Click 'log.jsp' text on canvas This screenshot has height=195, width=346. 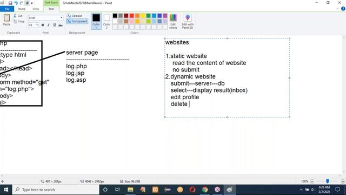[x=75, y=73]
